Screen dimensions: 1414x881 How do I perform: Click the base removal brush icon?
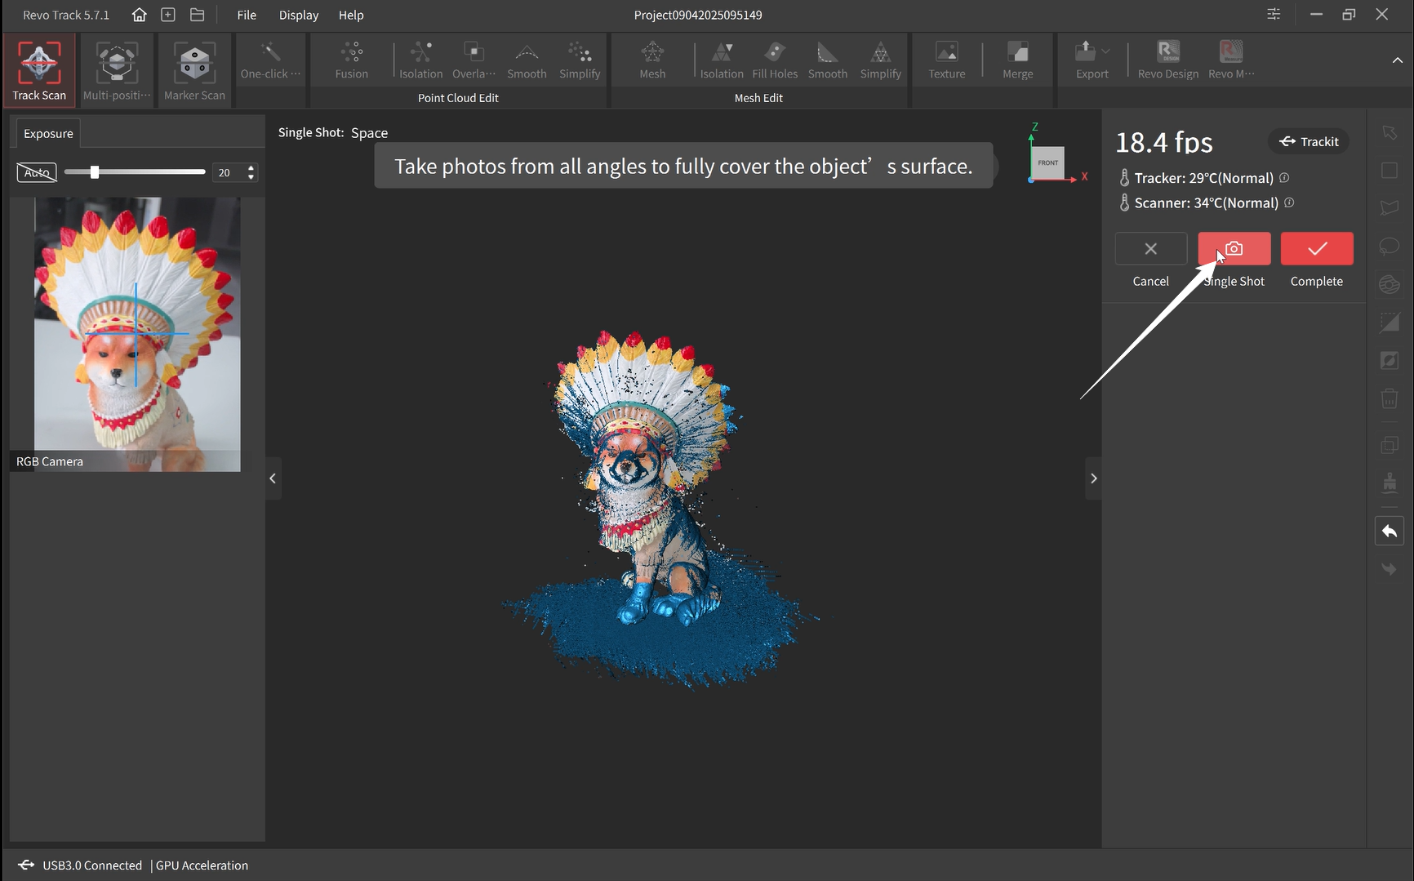click(1390, 482)
